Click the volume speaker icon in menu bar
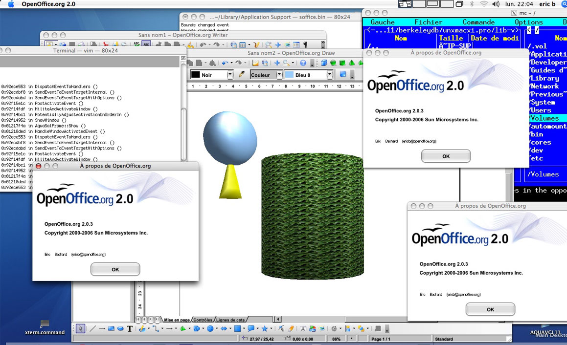 [496, 4]
